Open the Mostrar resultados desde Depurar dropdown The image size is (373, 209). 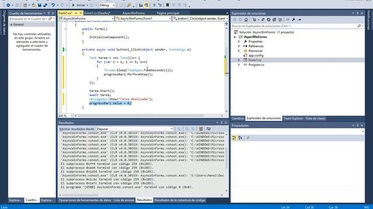pyautogui.click(x=135, y=129)
